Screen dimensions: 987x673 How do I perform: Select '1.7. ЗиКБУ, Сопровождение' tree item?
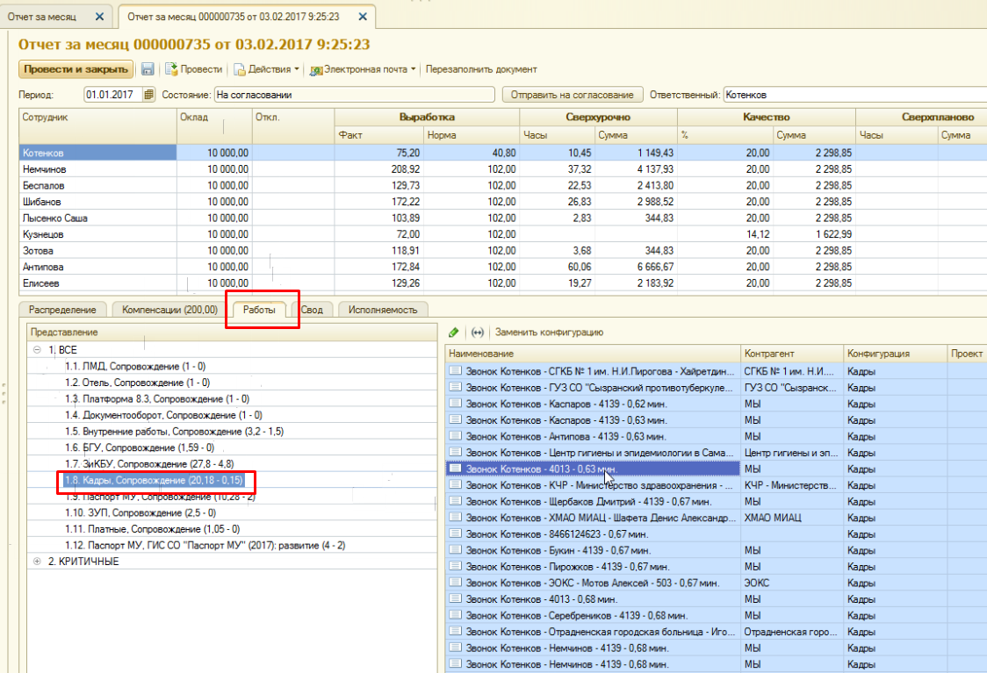point(149,463)
